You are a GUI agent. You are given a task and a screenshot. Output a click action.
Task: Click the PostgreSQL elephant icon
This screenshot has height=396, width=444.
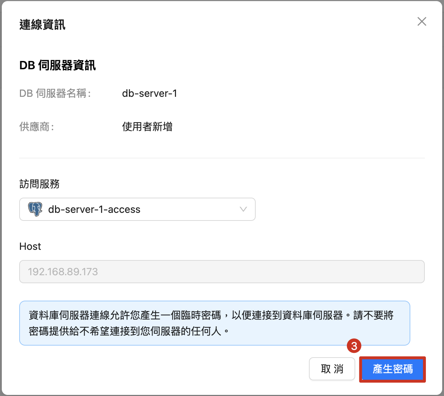(35, 209)
